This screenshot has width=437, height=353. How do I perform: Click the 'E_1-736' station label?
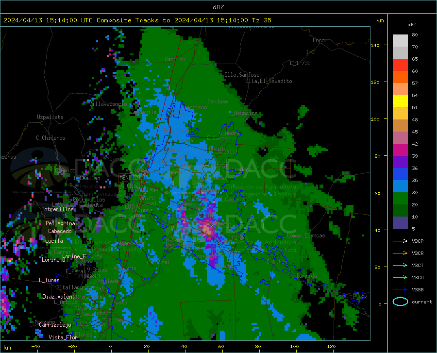300,63
